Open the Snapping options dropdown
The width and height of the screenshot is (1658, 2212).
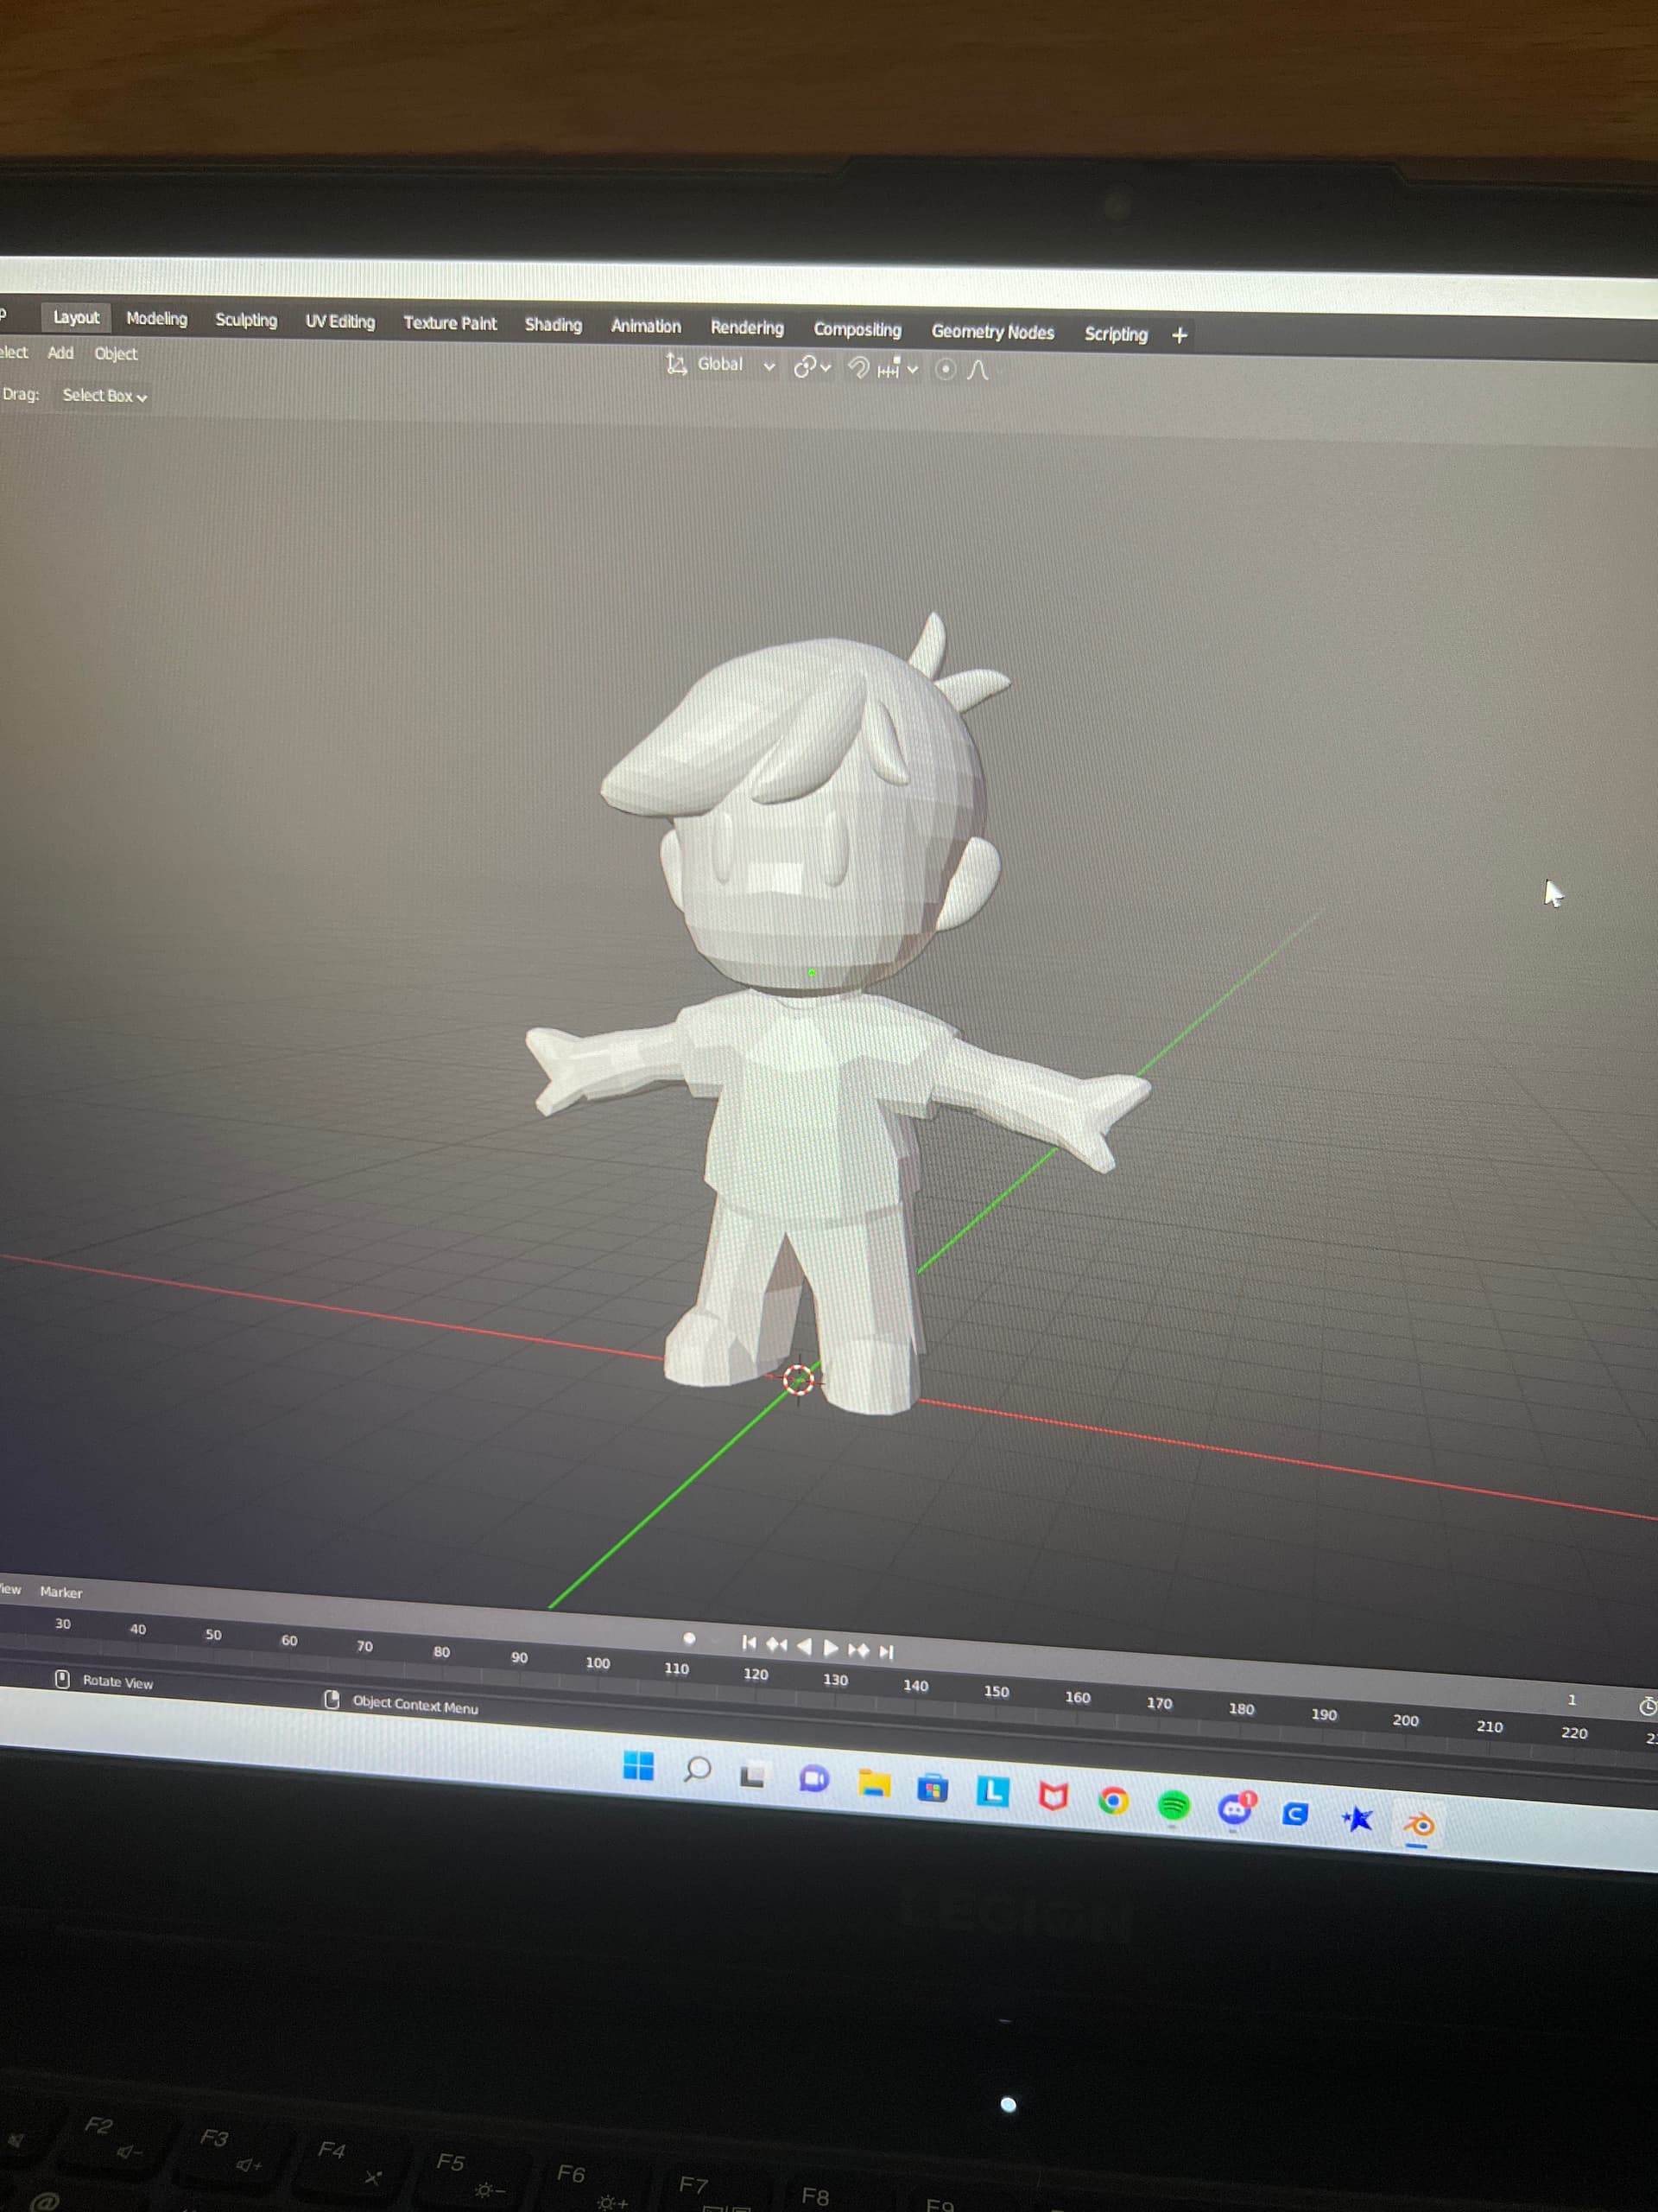tap(897, 369)
